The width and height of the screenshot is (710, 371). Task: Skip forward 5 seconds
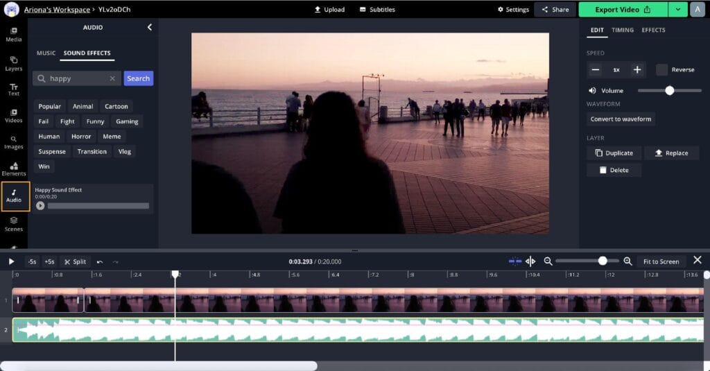(49, 261)
